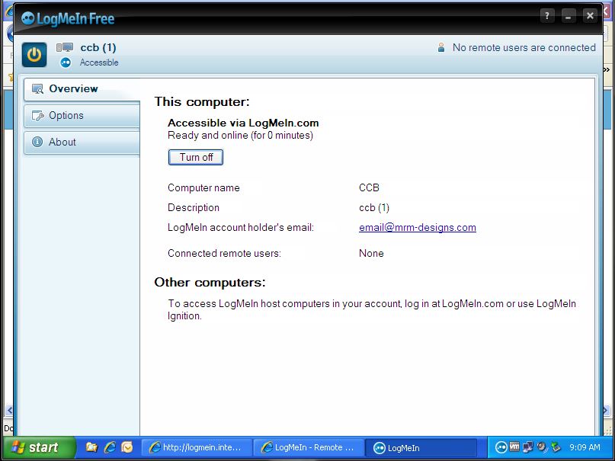Click the LogMeIn icon in system tray
615x461 pixels.
coord(501,447)
